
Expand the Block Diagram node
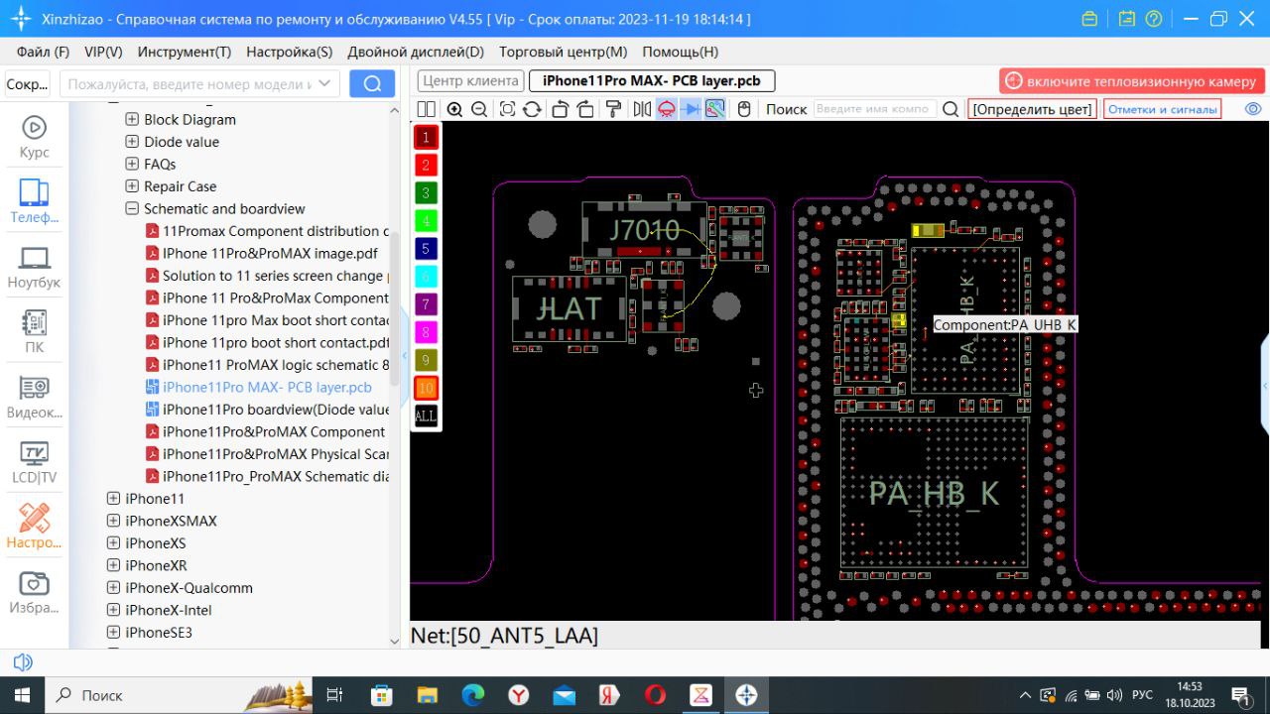point(132,119)
